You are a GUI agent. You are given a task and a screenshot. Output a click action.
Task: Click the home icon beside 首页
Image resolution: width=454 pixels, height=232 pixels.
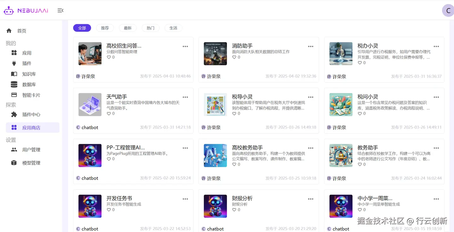click(x=9, y=31)
